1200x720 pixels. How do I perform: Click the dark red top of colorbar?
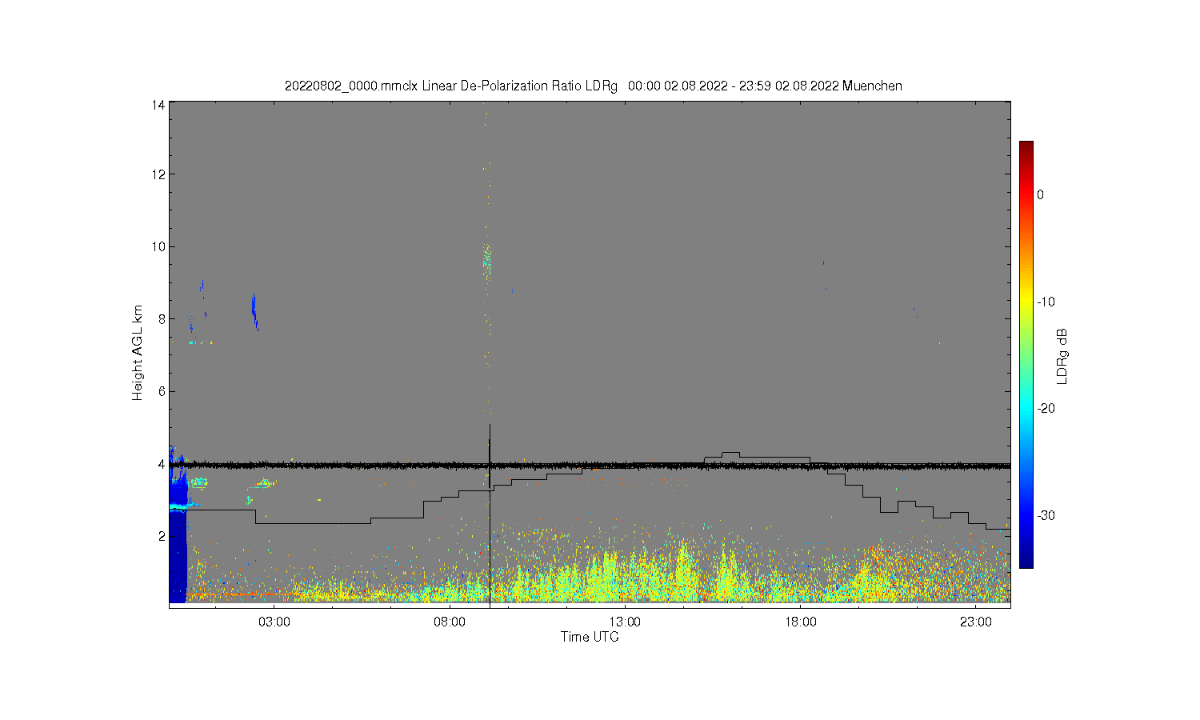point(1026,146)
